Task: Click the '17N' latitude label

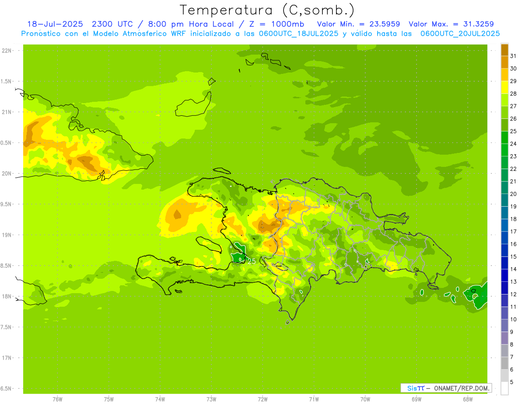Action: pos(6,358)
